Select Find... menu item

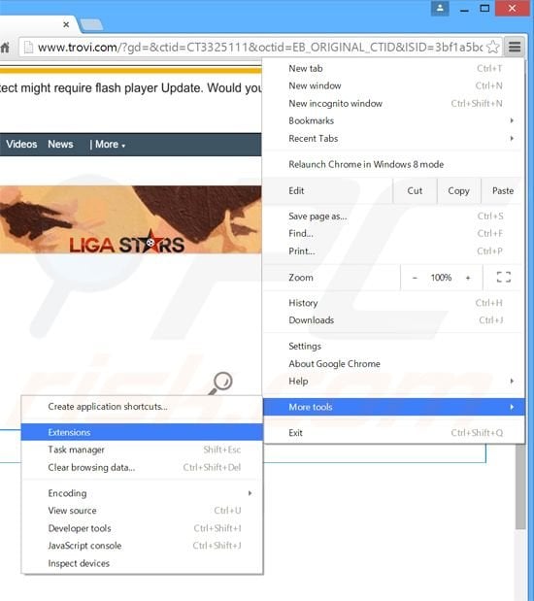click(x=393, y=233)
